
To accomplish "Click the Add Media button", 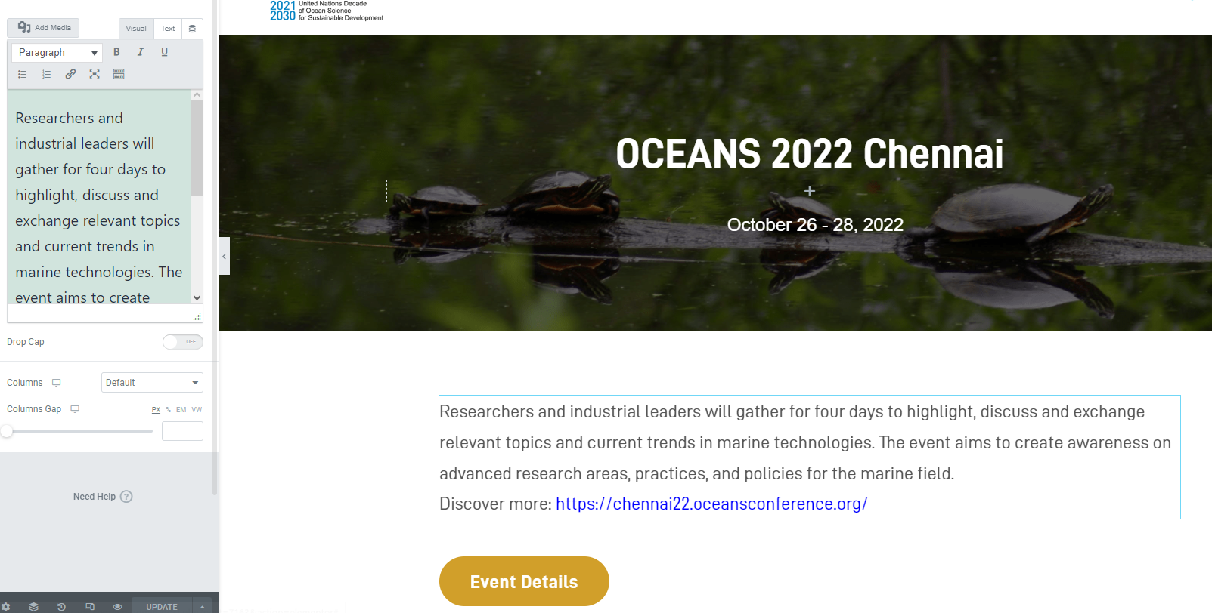I will point(44,28).
